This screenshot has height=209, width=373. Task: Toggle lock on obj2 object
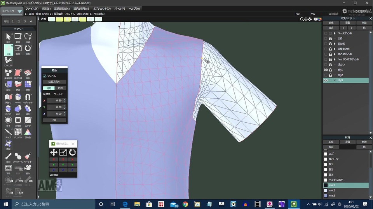[330, 75]
